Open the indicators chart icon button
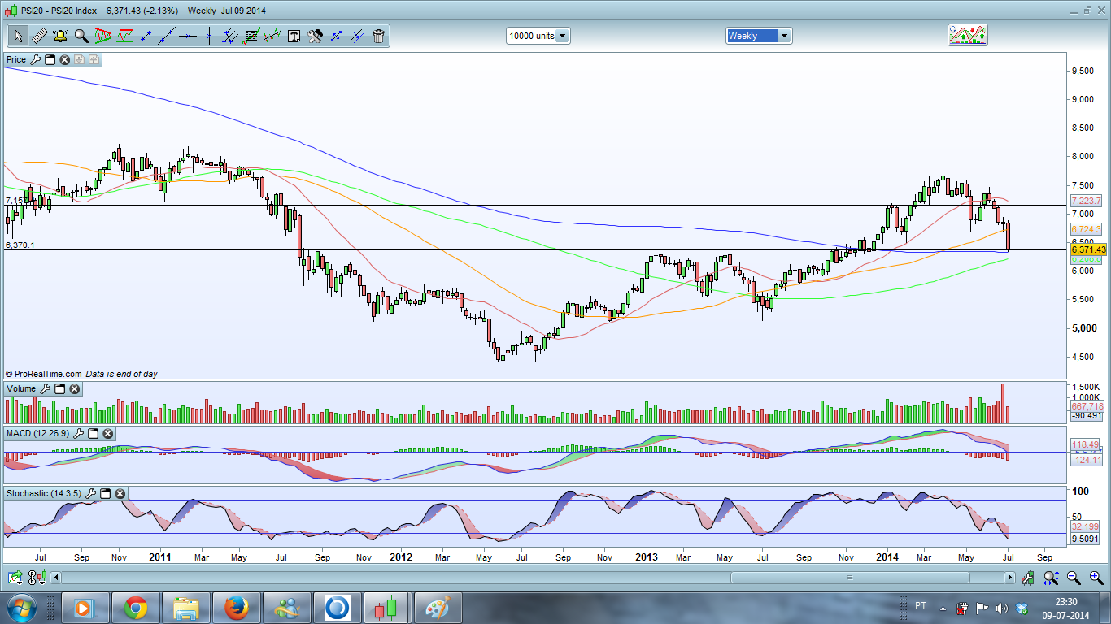 [967, 35]
